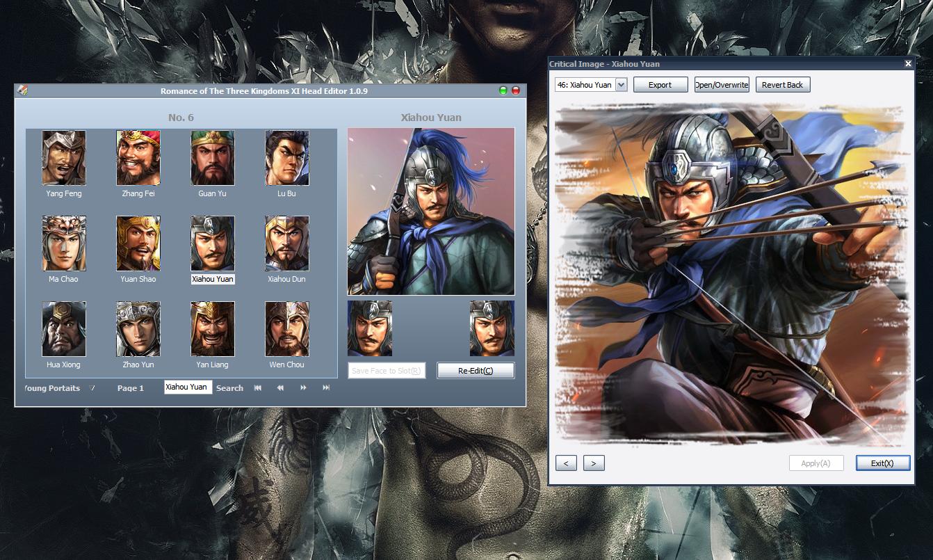Viewport: 933px width, 560px height.
Task: Open the 46: Xiahou Yuan combo box
Action: [591, 85]
